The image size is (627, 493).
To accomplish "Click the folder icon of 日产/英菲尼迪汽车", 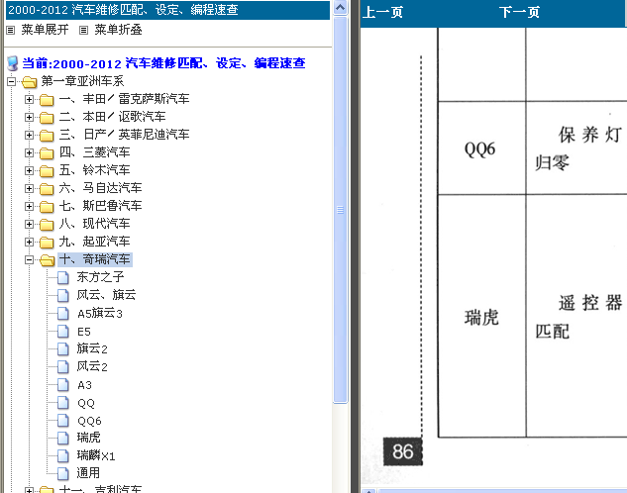I will click(x=47, y=136).
